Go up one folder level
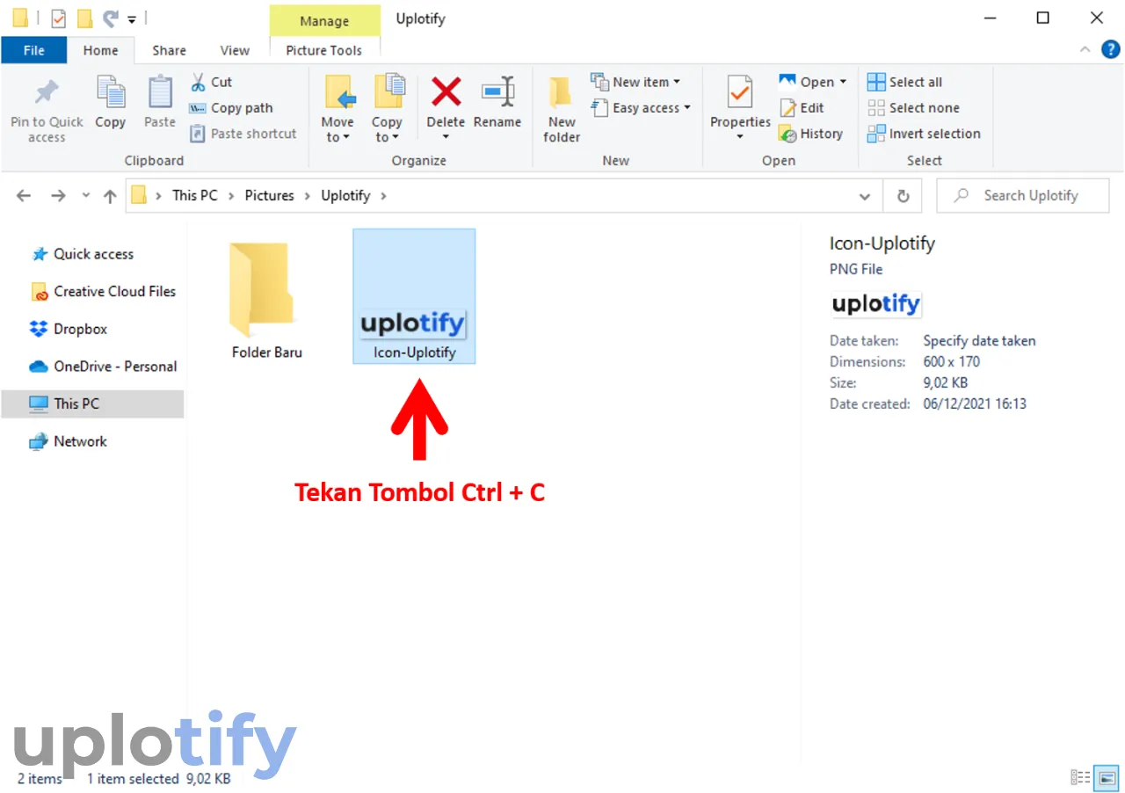Screen dimensions: 1125x793 (x=110, y=196)
